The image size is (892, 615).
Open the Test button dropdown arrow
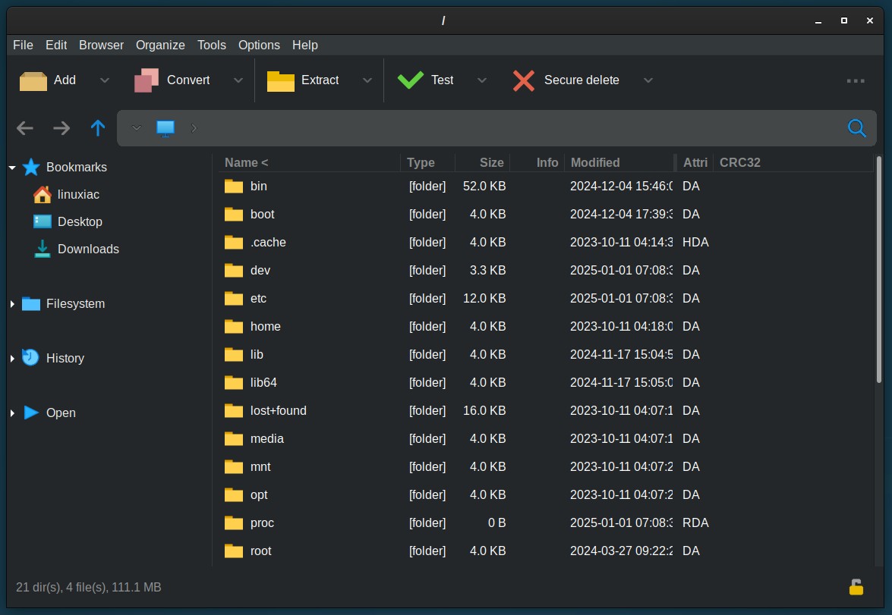tap(482, 80)
